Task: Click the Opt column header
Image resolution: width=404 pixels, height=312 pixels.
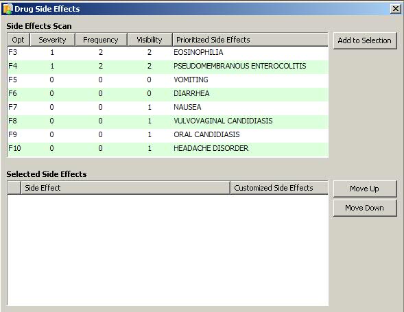Action: [19, 40]
